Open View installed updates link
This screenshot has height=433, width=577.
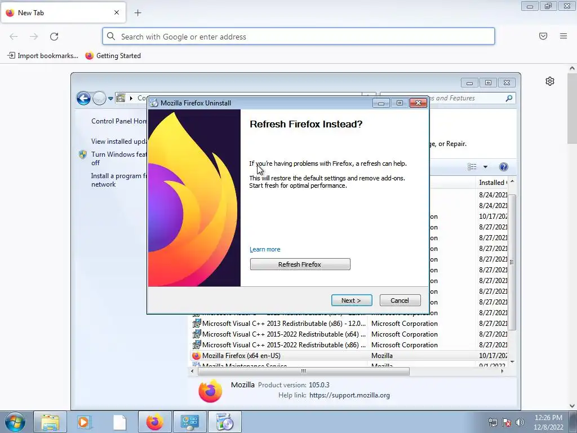tap(118, 142)
